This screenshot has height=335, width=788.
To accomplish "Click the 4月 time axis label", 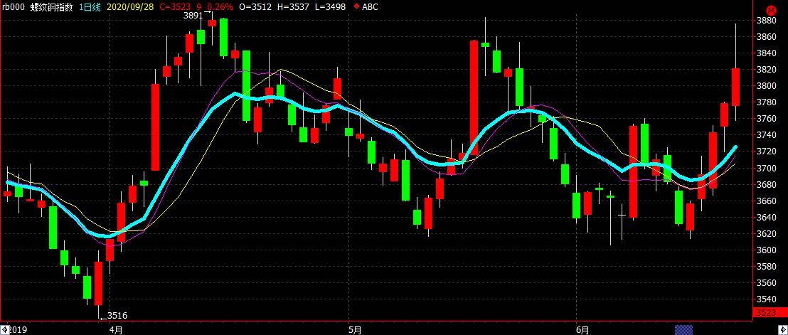I will (116, 330).
